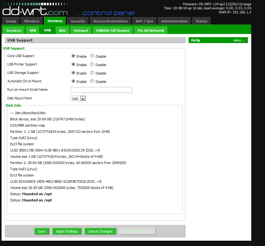This screenshot has width=265, height=246.
Task: Toggle the Auto-Refresh is On button
Action: pyautogui.click(x=137, y=231)
